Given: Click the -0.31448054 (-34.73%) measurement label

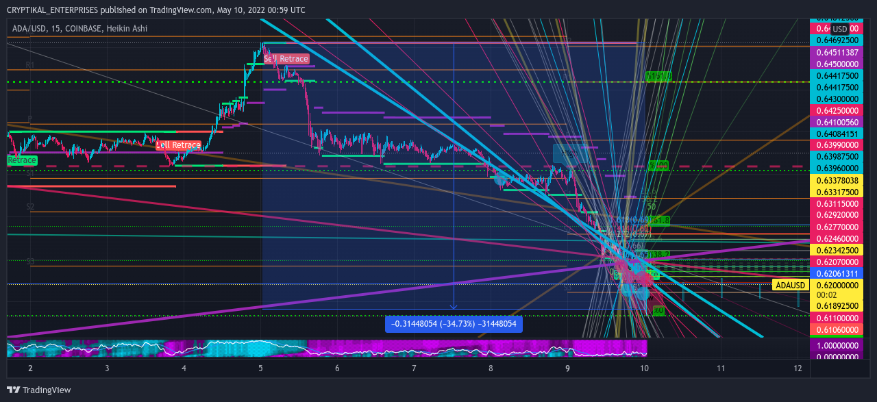Looking at the screenshot, I should click(454, 325).
